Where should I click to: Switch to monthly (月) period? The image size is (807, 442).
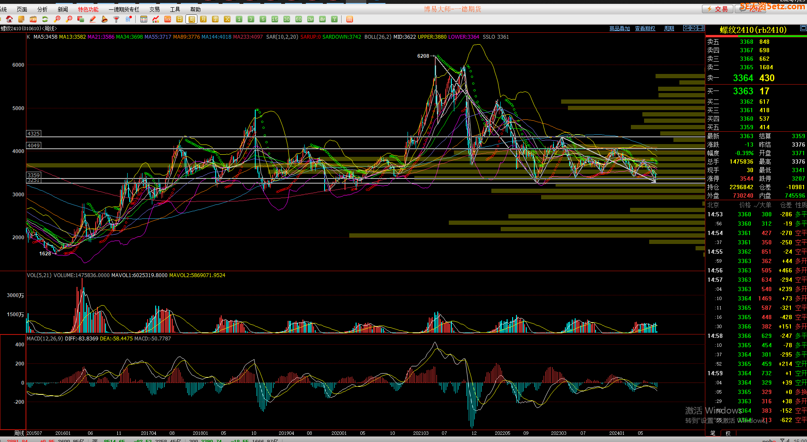(x=203, y=19)
